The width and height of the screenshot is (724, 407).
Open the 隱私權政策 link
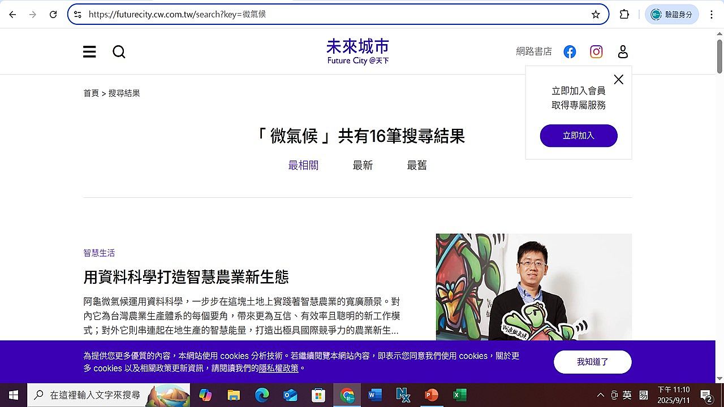point(279,368)
